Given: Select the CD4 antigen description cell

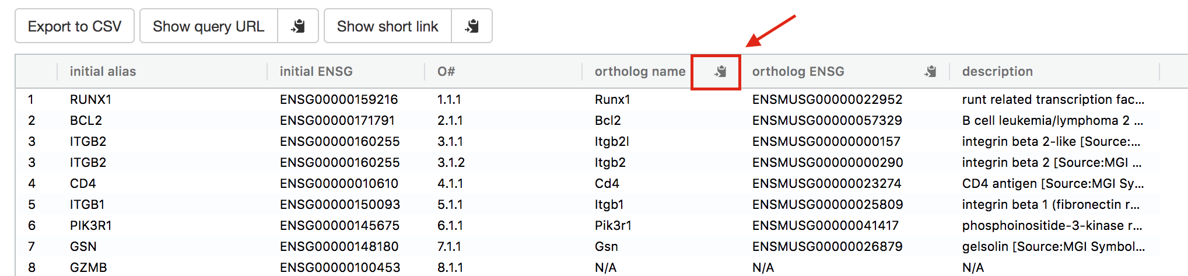Looking at the screenshot, I should pyautogui.click(x=1053, y=184).
